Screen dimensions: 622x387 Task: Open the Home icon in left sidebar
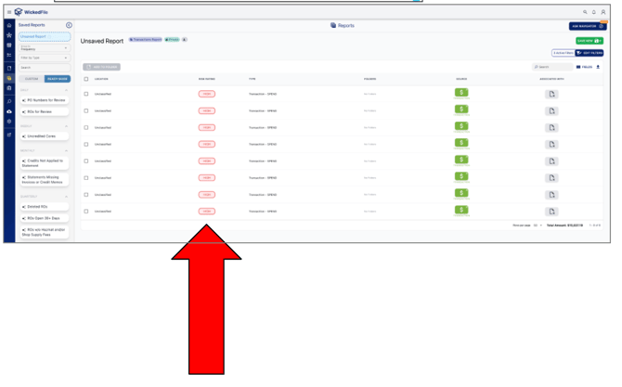[9, 25]
